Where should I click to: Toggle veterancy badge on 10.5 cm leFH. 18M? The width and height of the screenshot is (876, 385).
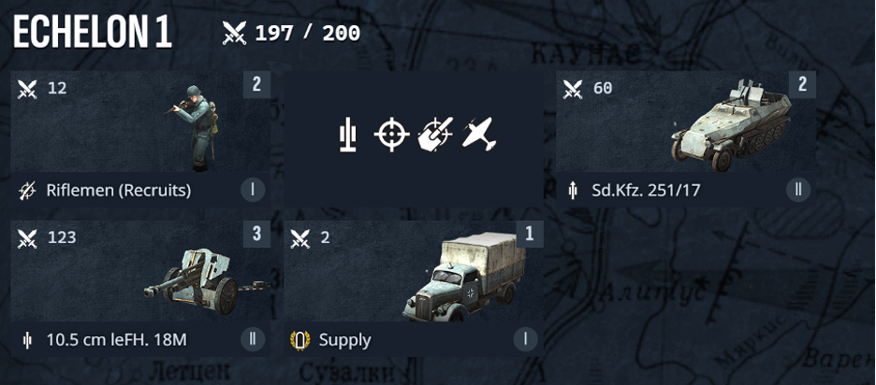point(253,339)
